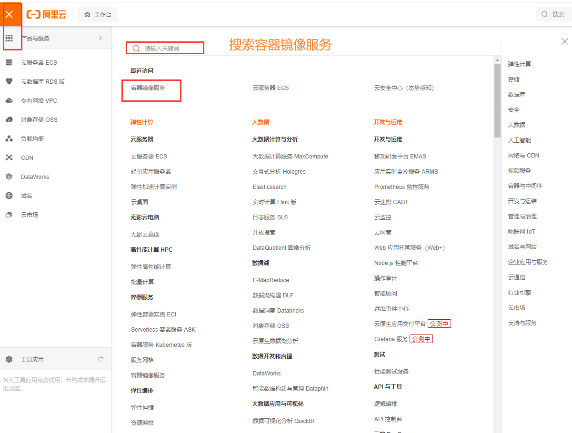Screen dimensions: 572x433
Task: Open 容器服务 Kubernetes 版
Action: click(x=161, y=344)
